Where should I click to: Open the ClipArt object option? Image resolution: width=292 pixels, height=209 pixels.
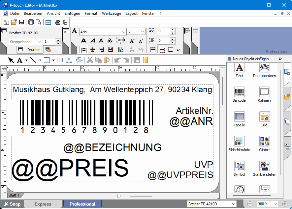(264, 144)
